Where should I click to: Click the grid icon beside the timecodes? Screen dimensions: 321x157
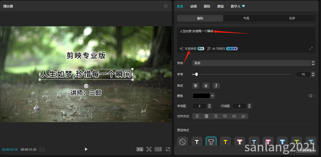point(42,149)
